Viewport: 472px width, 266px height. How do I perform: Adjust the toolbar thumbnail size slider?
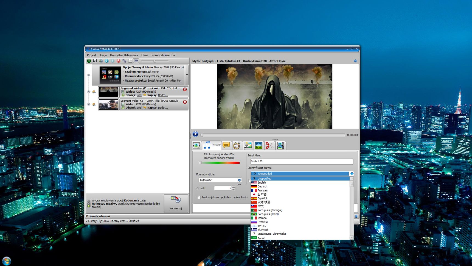click(x=154, y=61)
